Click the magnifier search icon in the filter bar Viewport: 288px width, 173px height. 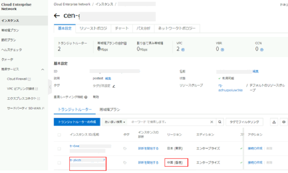(x=220, y=122)
